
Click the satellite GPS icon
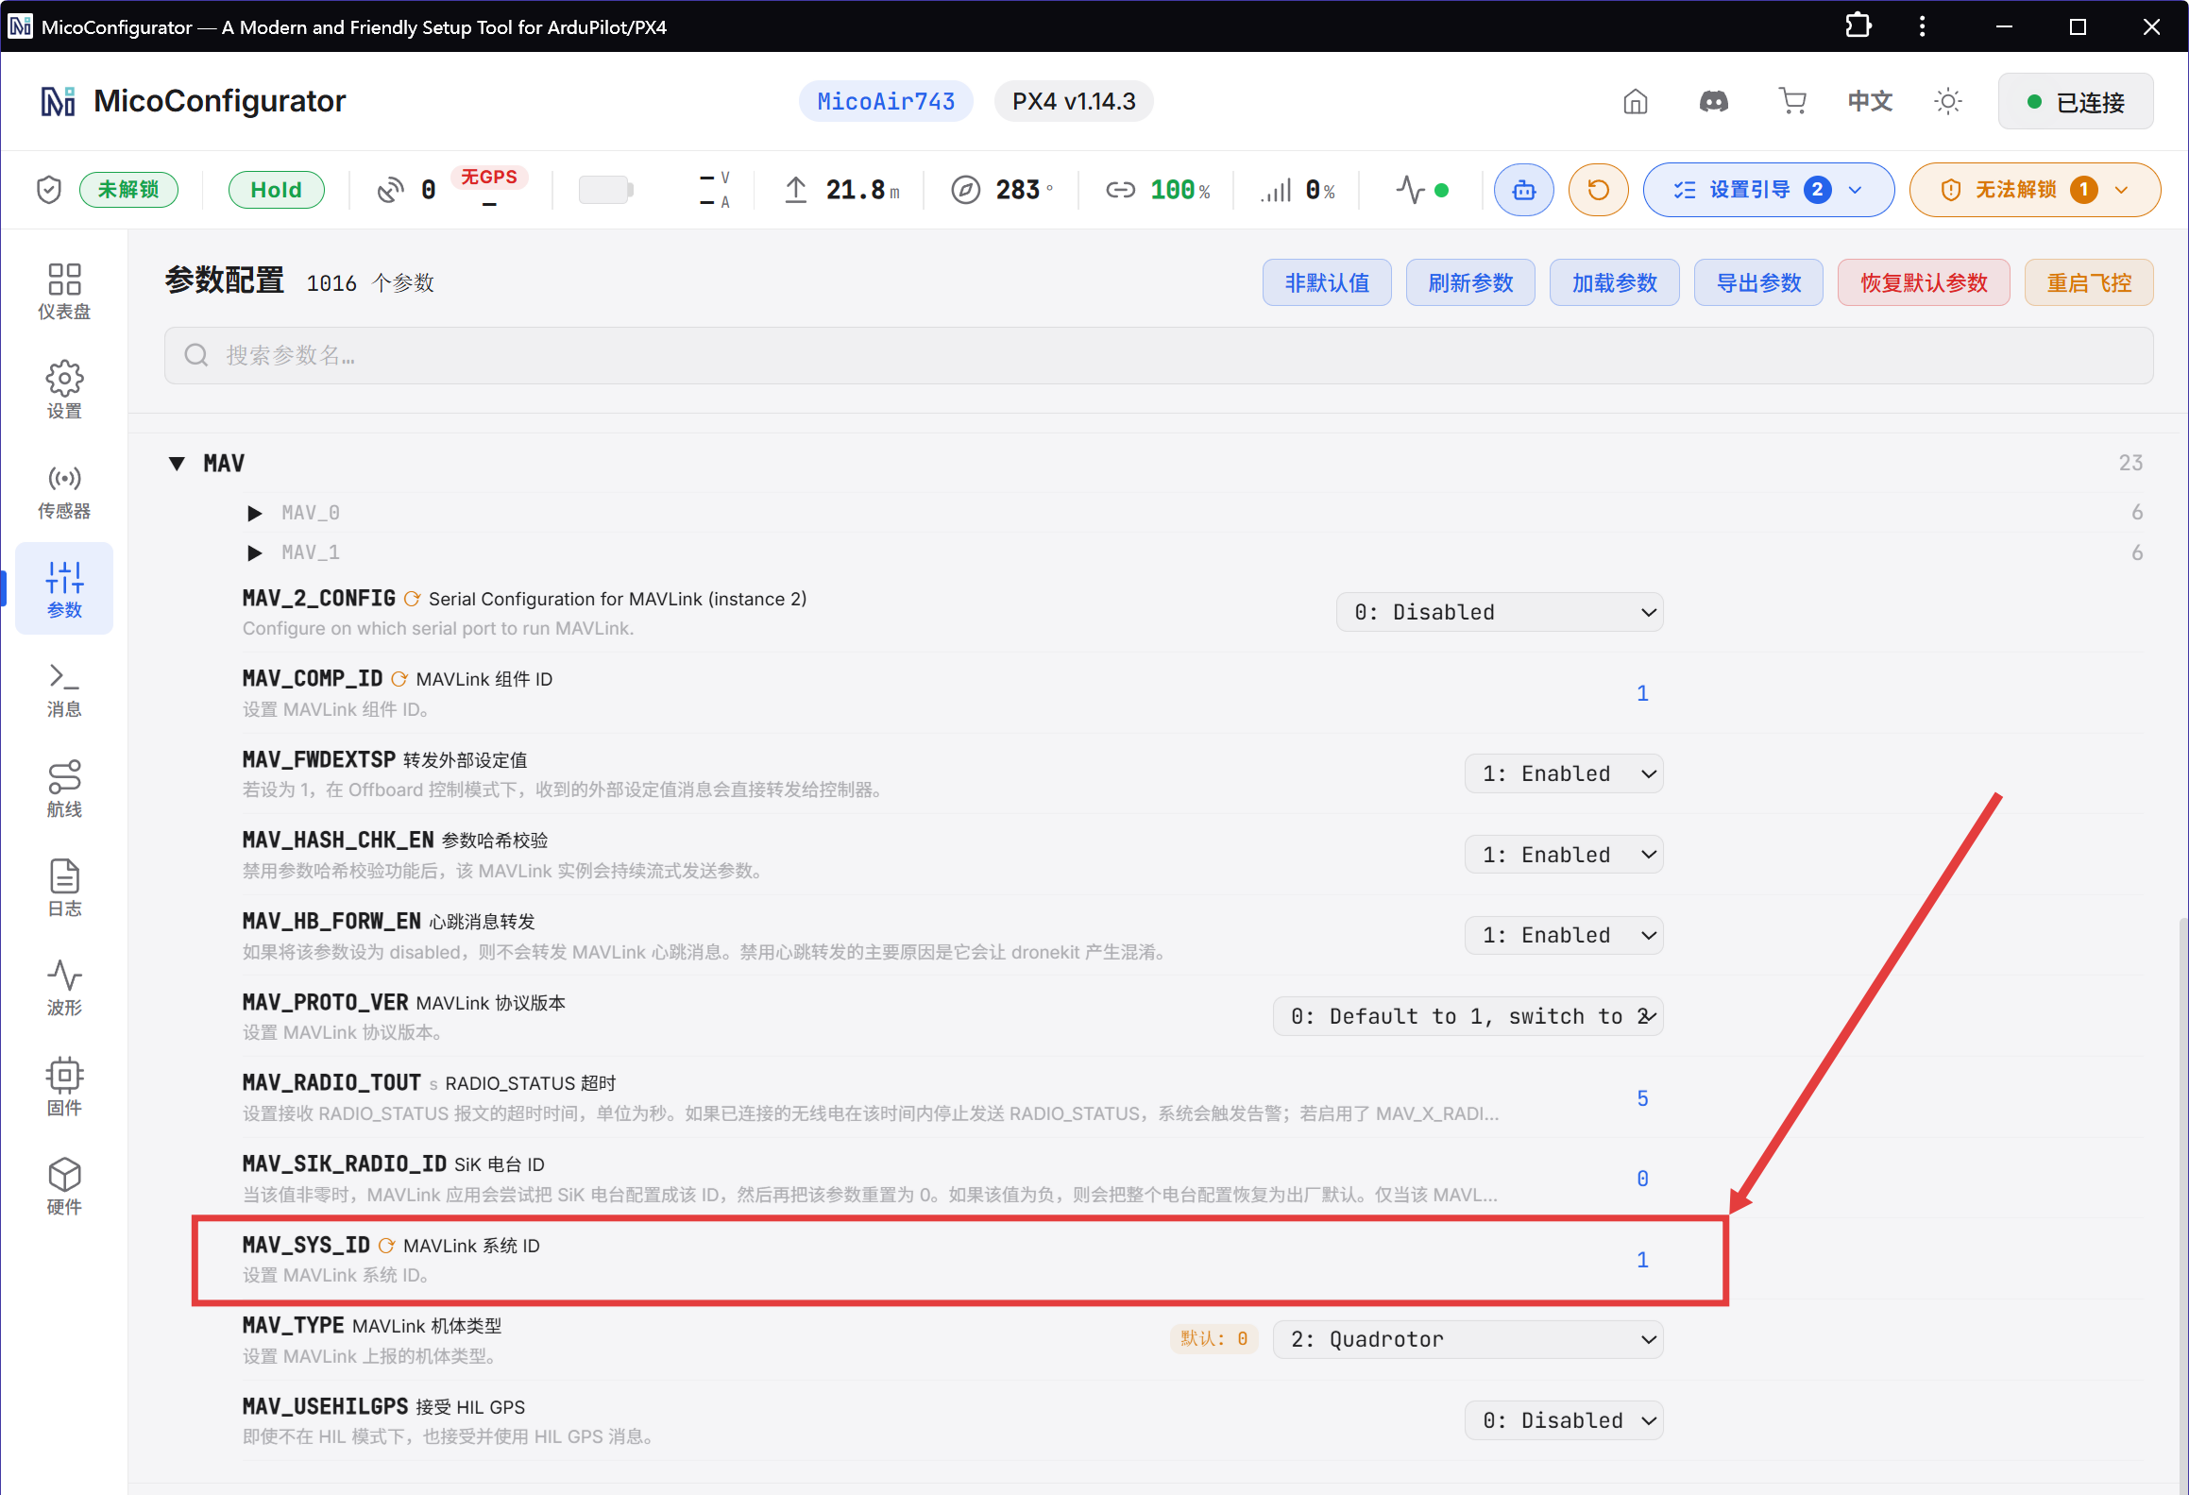point(390,190)
